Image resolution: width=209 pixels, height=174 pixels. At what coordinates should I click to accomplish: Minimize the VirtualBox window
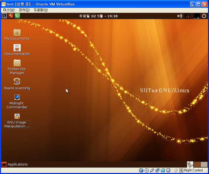[192, 4]
